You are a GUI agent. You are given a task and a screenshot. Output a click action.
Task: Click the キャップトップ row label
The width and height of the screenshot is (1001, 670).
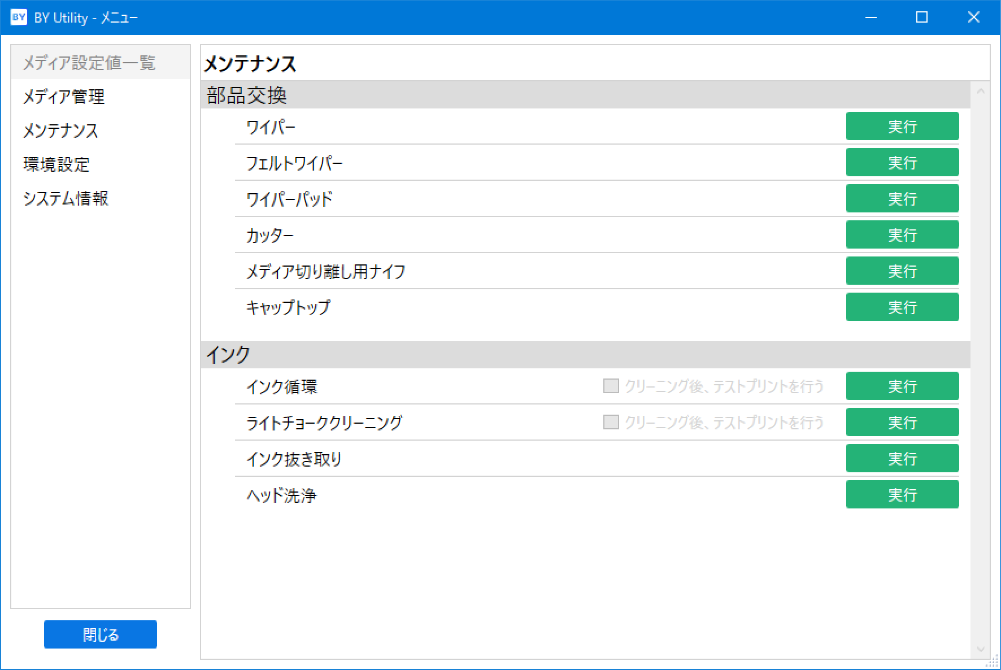click(x=288, y=307)
